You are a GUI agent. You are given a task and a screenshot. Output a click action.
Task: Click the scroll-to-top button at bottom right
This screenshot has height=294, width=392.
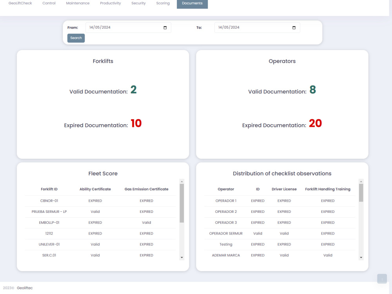click(382, 279)
